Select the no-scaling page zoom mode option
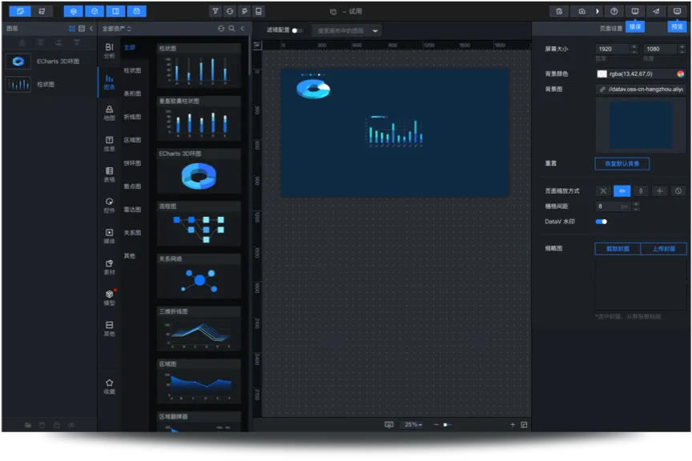Image resolution: width=692 pixels, height=461 pixels. [678, 190]
